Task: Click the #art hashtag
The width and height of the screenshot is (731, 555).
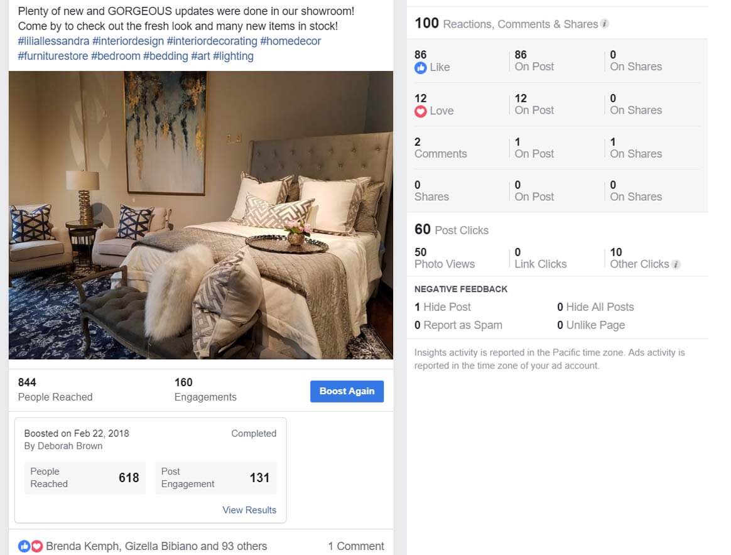Action: (x=200, y=56)
